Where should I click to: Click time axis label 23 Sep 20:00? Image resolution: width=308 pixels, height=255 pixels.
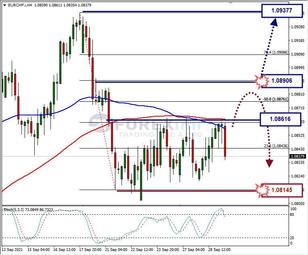pyautogui.click(x=168, y=250)
